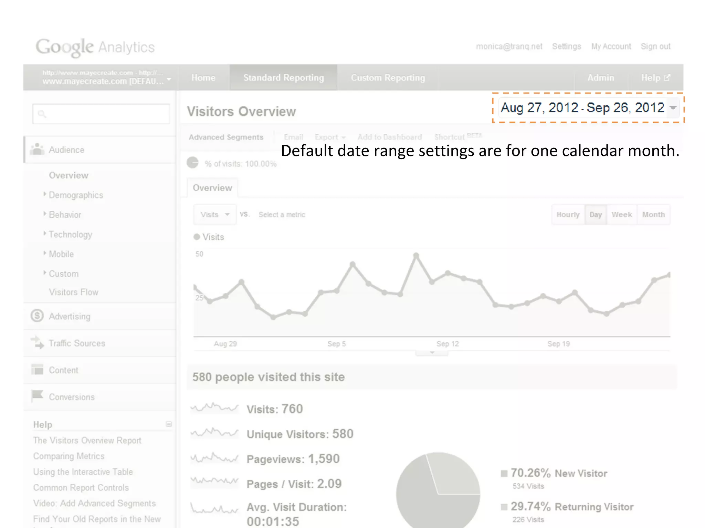This screenshot has width=705, height=528.
Task: Click the Visits sparkline thumbnail
Action: [214, 408]
